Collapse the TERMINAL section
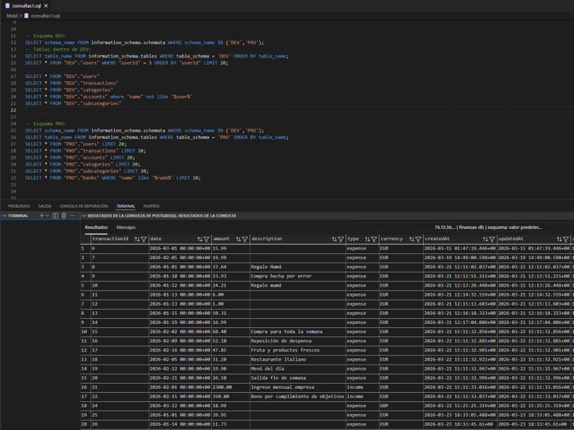574x430 pixels. (x=5, y=216)
